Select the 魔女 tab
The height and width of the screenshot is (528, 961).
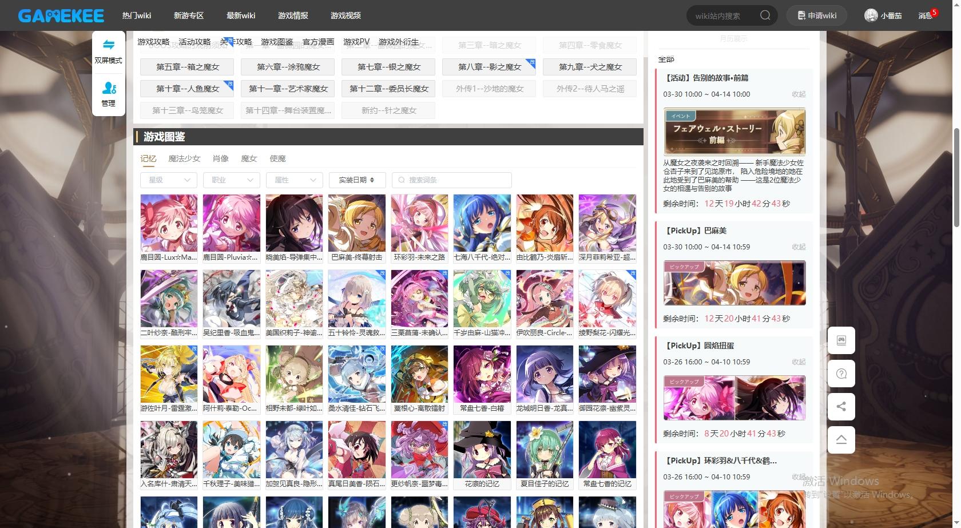249,158
